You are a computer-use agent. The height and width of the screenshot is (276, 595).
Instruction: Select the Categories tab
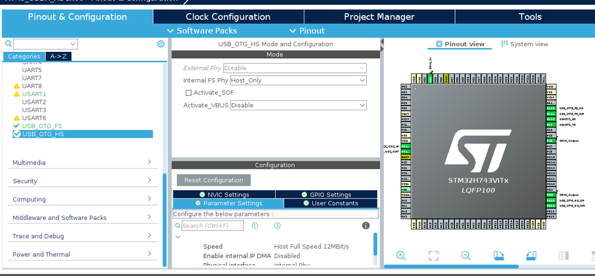24,56
